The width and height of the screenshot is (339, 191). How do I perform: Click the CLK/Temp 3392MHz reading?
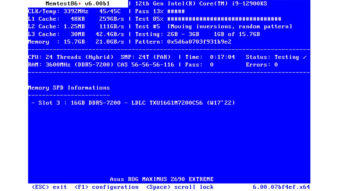click(58, 11)
